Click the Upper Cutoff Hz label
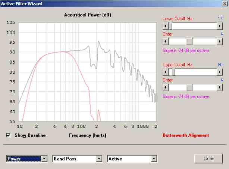The width and height of the screenshot is (229, 169). [x=178, y=65]
